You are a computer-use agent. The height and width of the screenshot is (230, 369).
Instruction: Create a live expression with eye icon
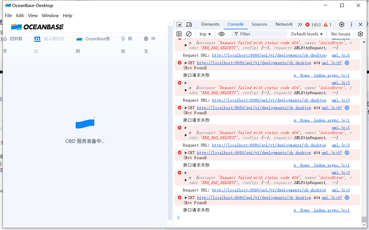pos(221,34)
